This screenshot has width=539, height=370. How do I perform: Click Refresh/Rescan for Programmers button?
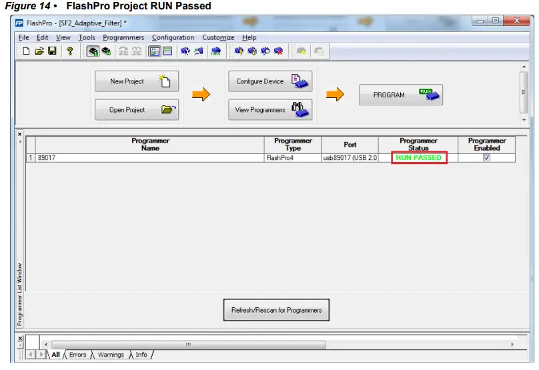point(276,310)
